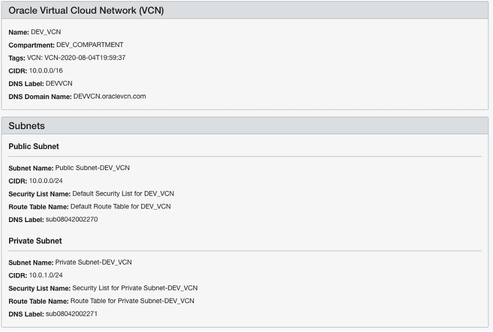
Task: Select the Private Subnet section heading
Action: coord(35,241)
